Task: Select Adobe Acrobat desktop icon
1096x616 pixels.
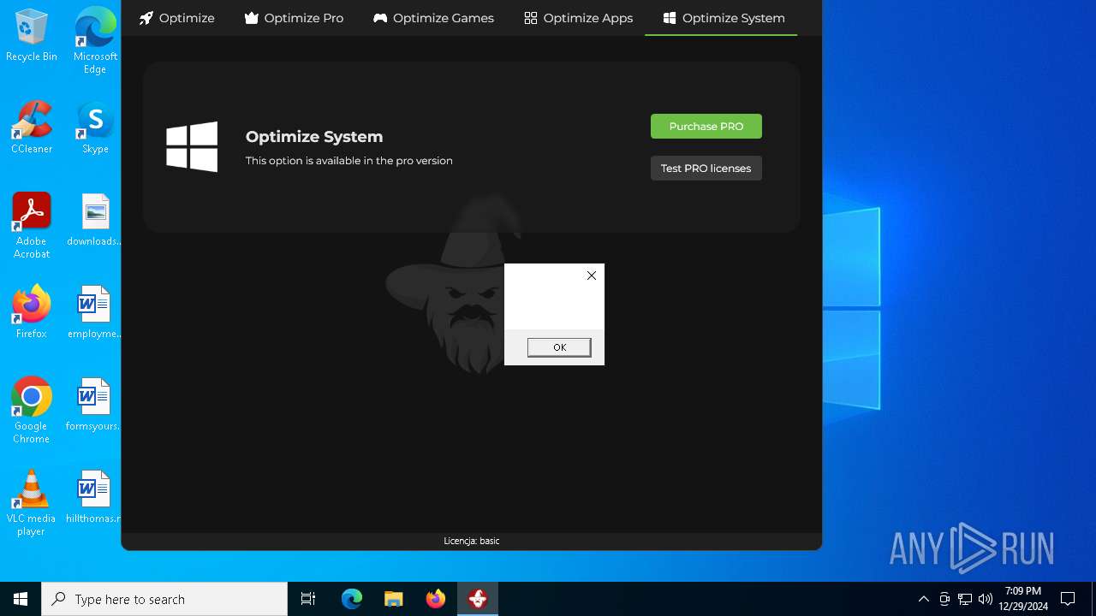Action: 32,226
